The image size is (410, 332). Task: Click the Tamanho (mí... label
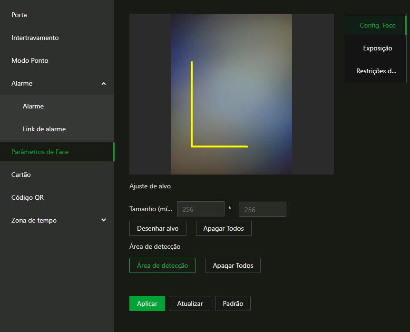(x=151, y=209)
